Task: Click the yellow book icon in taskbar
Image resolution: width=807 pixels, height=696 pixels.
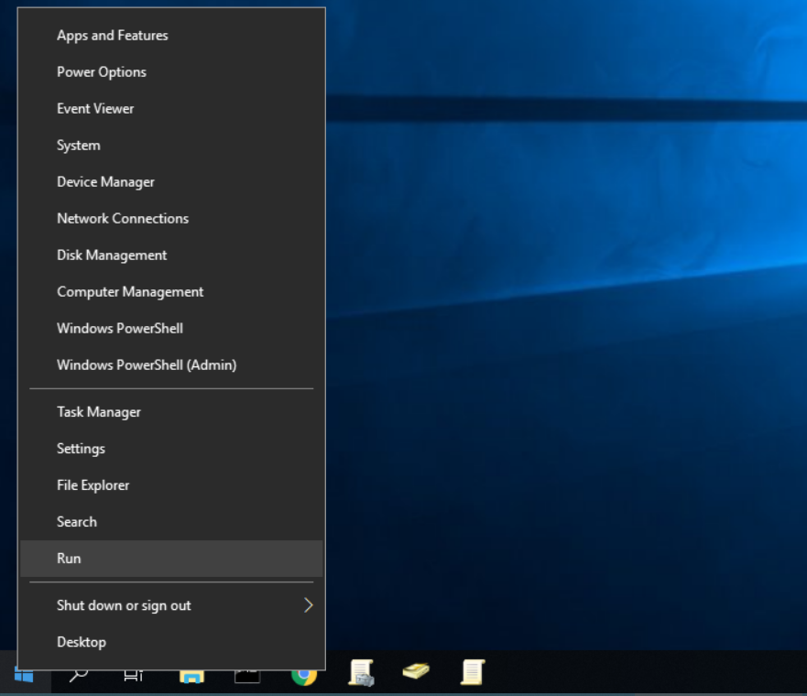Action: click(x=416, y=672)
